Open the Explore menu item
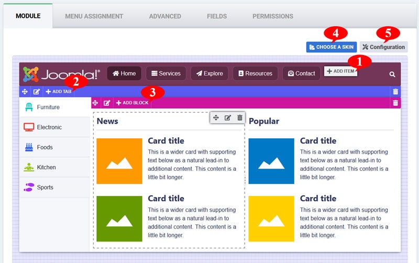The image size is (419, 263). 210,73
